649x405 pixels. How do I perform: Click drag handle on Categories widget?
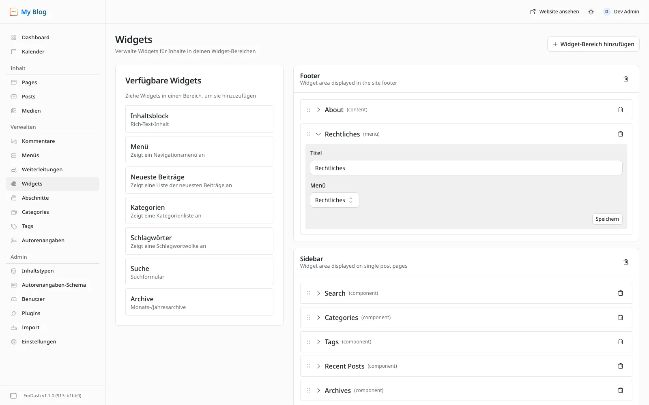pos(309,318)
